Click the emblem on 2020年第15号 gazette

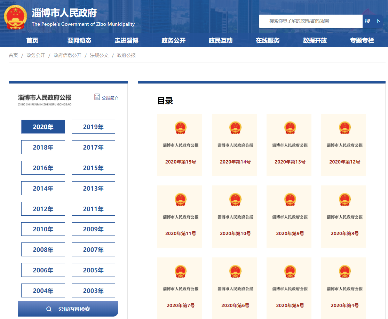point(181,128)
